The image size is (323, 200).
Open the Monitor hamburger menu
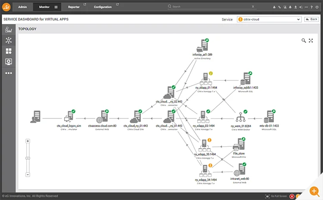(56, 7)
